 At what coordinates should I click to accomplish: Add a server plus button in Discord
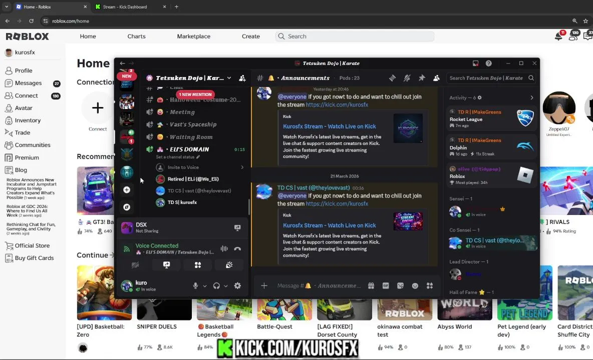click(127, 190)
